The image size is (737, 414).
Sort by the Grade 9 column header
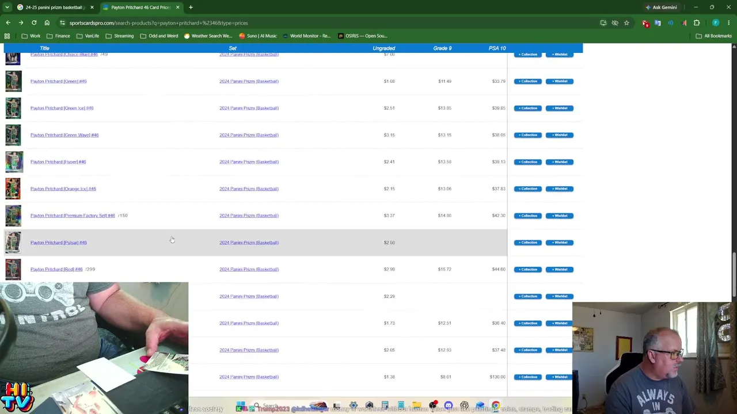point(442,48)
